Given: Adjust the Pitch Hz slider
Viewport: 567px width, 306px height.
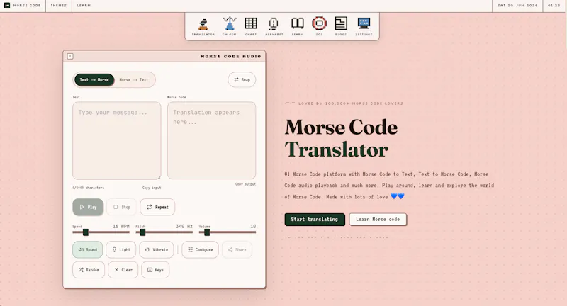Looking at the screenshot, I should [164, 232].
